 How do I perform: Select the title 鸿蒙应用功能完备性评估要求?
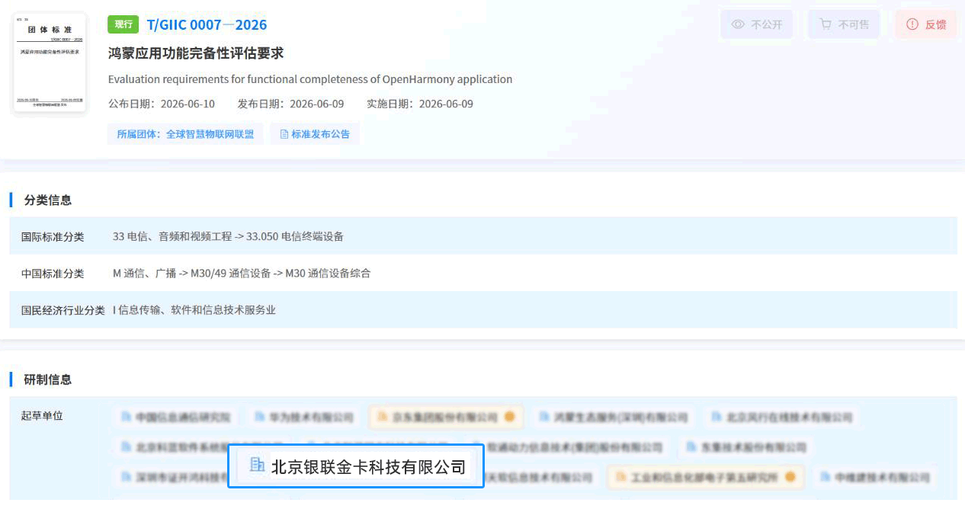click(x=196, y=53)
